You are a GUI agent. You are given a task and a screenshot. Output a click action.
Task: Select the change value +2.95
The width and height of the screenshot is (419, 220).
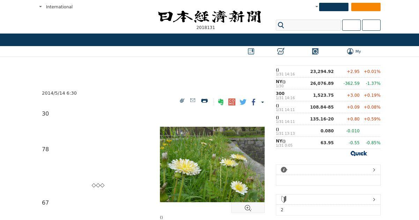coord(353,72)
